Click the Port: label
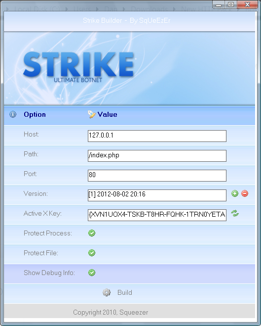The image size is (261, 326). [30, 174]
